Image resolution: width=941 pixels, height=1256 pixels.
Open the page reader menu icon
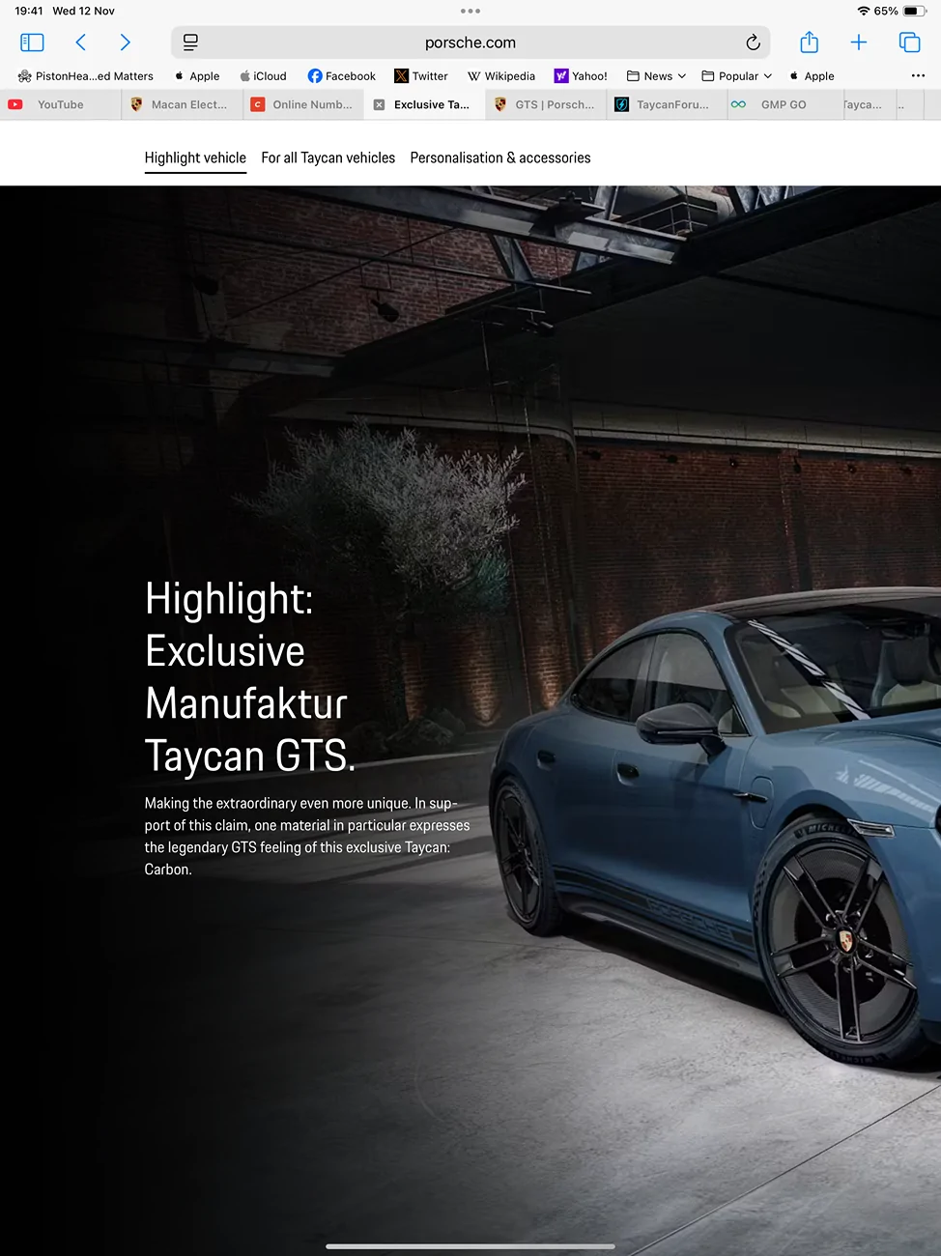[190, 43]
